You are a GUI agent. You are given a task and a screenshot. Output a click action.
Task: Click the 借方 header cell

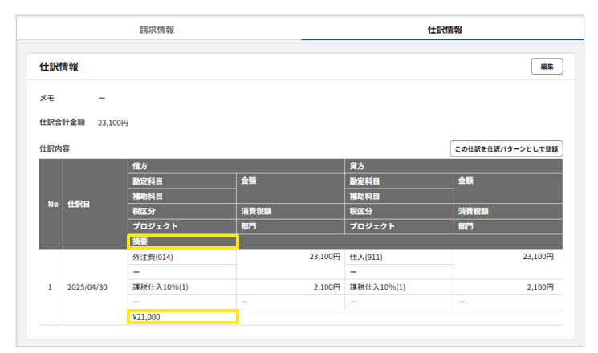pyautogui.click(x=140, y=166)
